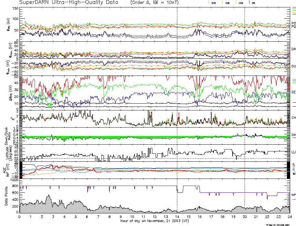Click the ACE IMF (nT) y-axis label
The height and width of the screenshot is (226, 296).
click(7, 169)
